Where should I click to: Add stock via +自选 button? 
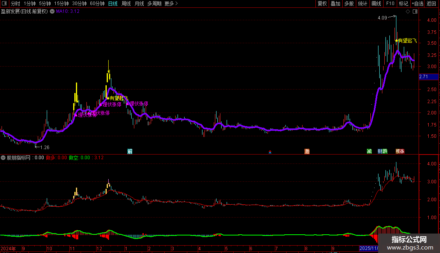417,4
